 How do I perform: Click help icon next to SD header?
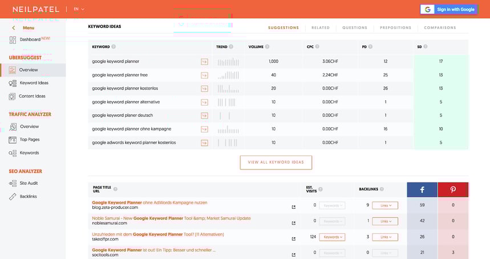click(x=426, y=47)
